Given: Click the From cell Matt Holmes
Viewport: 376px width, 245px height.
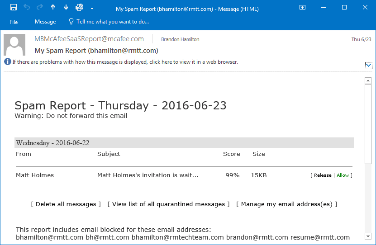Looking at the screenshot, I should (x=35, y=175).
